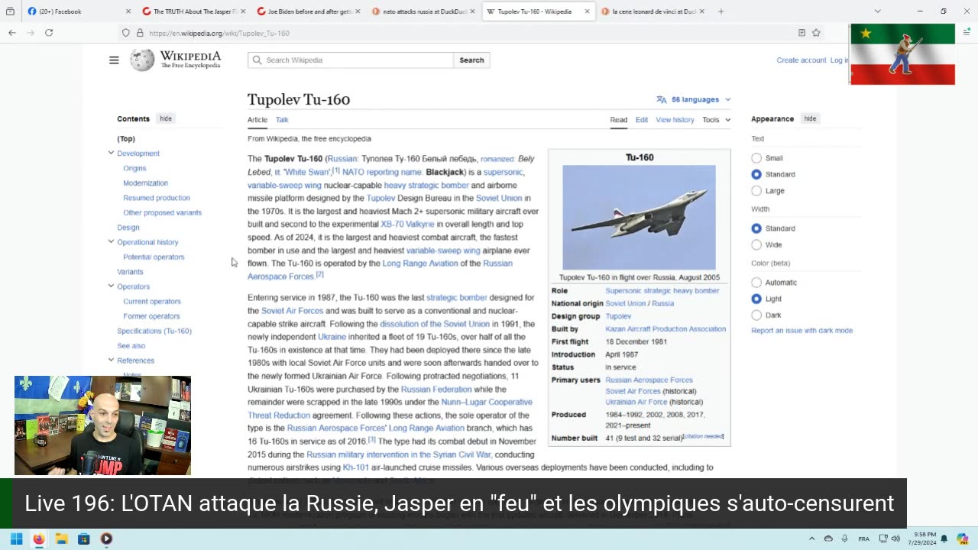Hide the Contents sidebar
The height and width of the screenshot is (550, 978).
tap(166, 118)
